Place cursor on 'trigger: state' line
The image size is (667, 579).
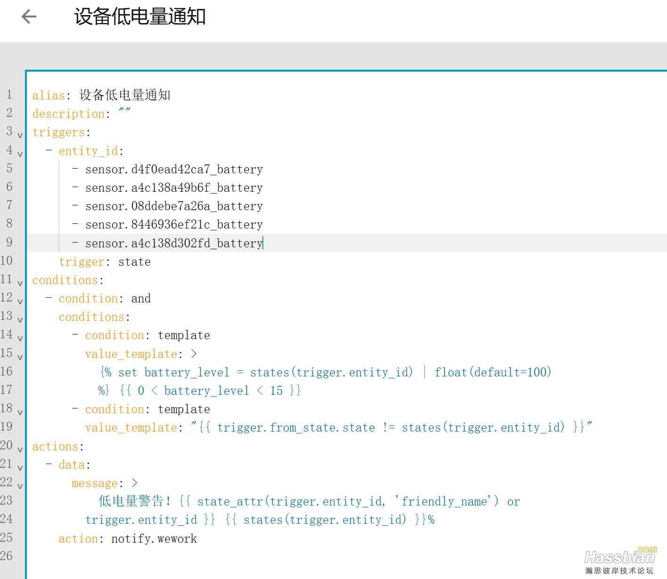coord(105,262)
